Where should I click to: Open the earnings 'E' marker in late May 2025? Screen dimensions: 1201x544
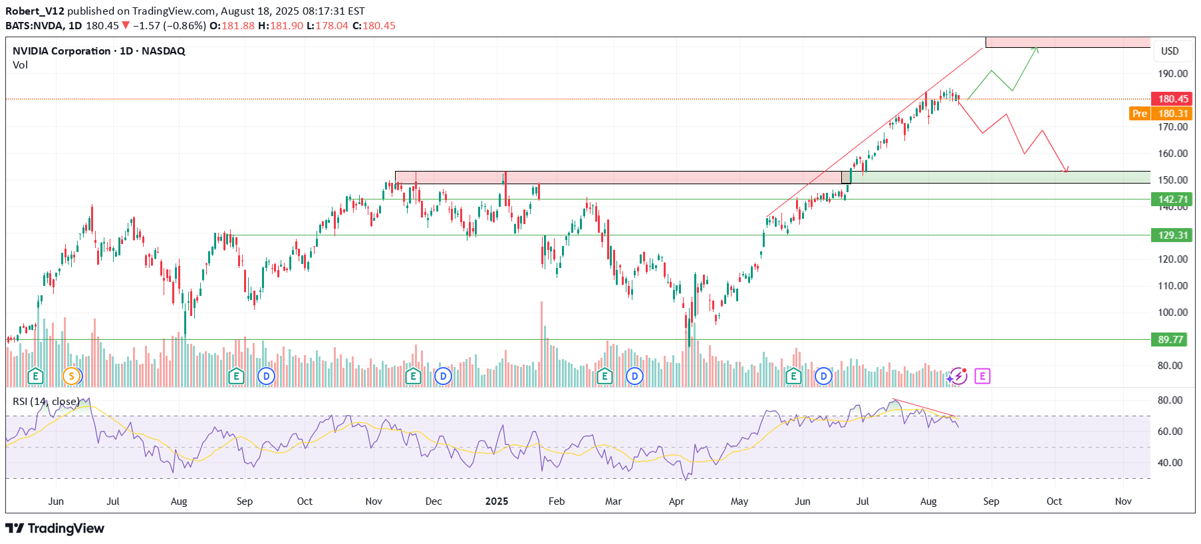(x=793, y=376)
